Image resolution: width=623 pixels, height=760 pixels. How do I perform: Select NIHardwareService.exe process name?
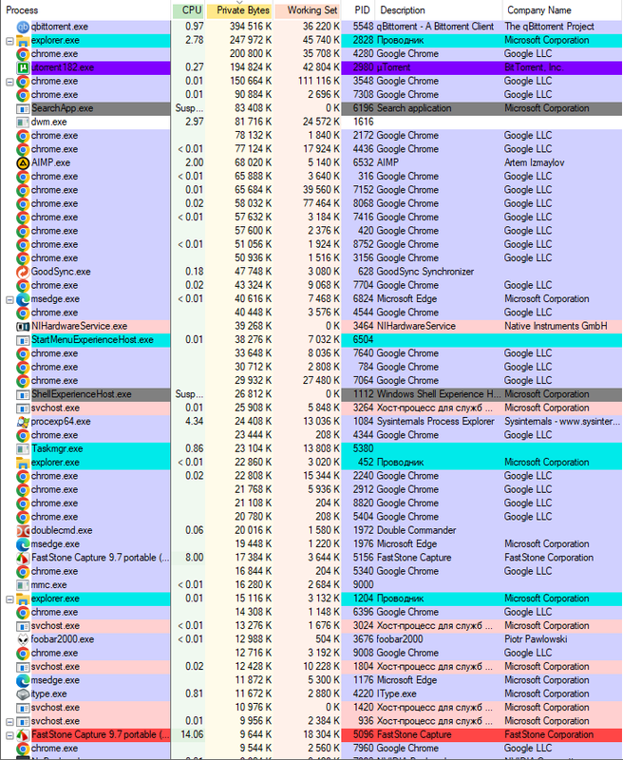pos(79,326)
